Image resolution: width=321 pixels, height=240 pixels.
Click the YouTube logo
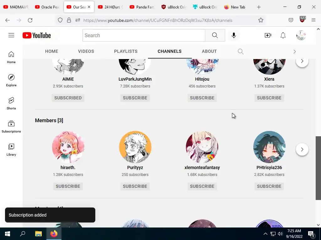(37, 35)
